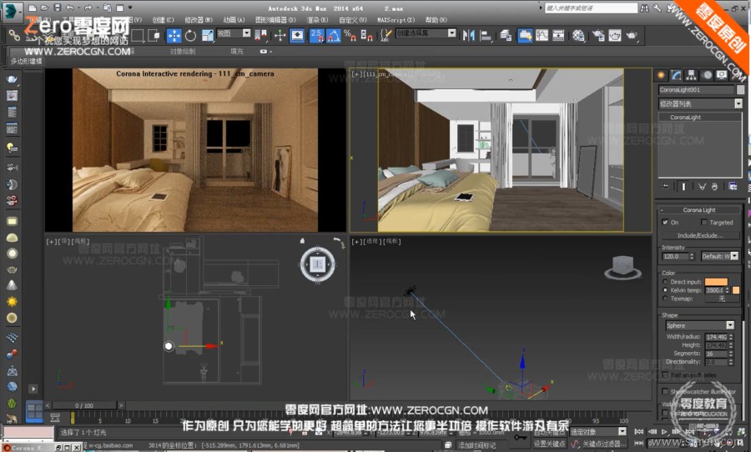This screenshot has height=452, width=751.
Task: Click the Intensity value field
Action: click(x=675, y=256)
